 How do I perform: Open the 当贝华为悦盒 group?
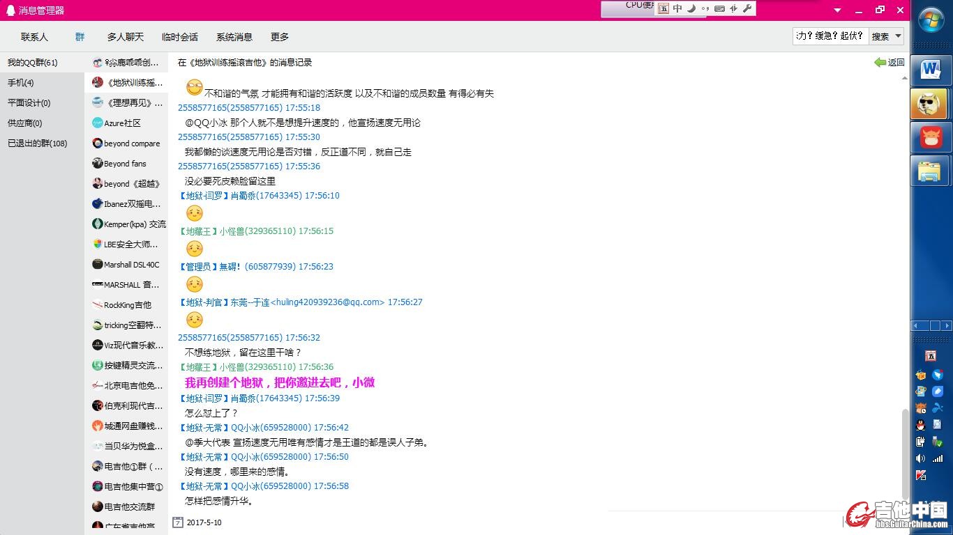coord(126,446)
